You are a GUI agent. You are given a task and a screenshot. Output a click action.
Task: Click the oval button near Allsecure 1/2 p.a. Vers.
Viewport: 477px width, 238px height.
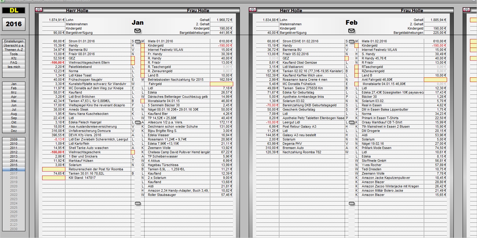point(138,122)
